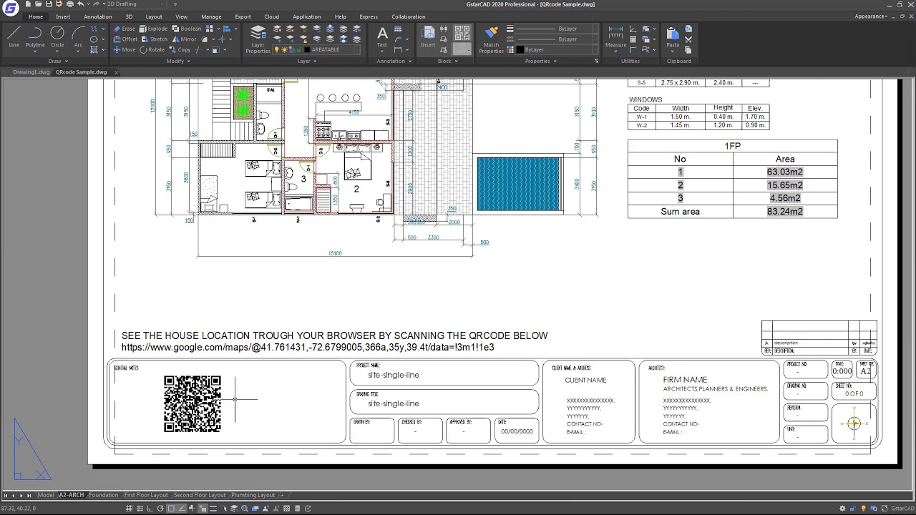Switch to Drawing1.dwg document tab
916x515 pixels.
coord(31,72)
